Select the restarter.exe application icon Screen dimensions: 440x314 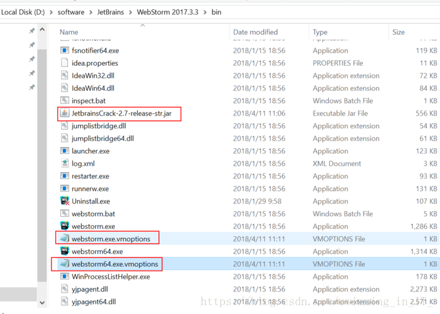65,176
